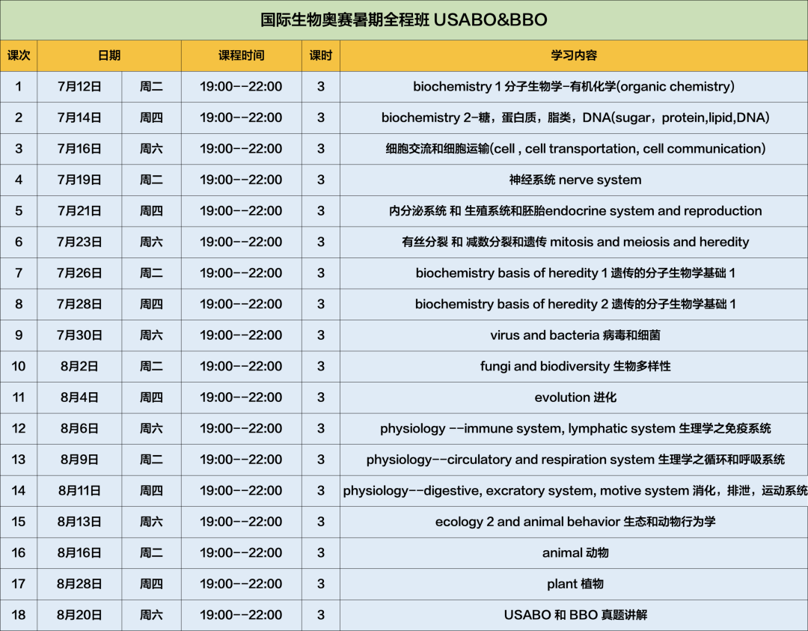
Task: Click the date cell 8月20日
Action: tap(79, 615)
